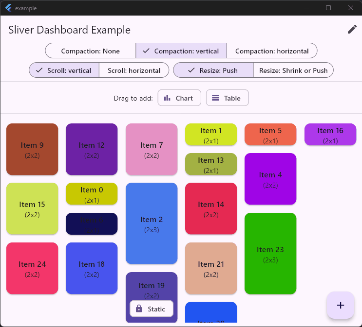Click the Flutter logo in title bar
The image size is (362, 327).
point(8,8)
